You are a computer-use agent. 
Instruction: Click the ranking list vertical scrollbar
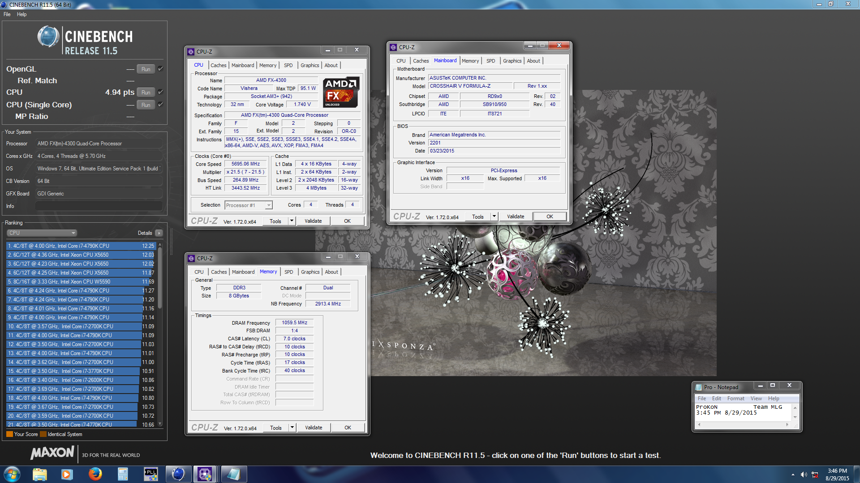tap(160, 334)
